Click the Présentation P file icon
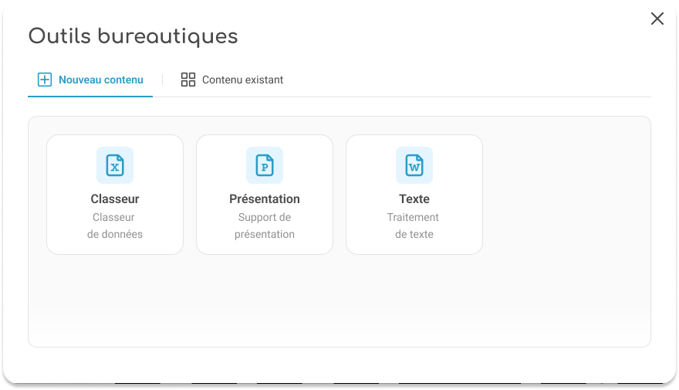Viewport: 679px width, 390px height. tap(265, 165)
